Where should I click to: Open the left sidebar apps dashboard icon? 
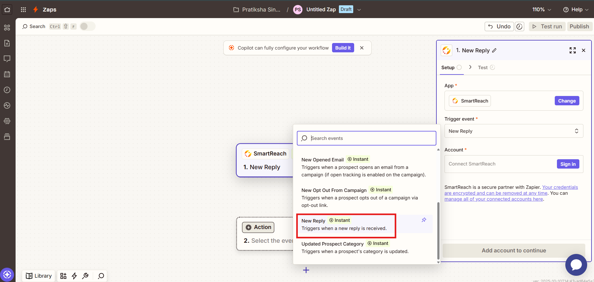tap(7, 28)
